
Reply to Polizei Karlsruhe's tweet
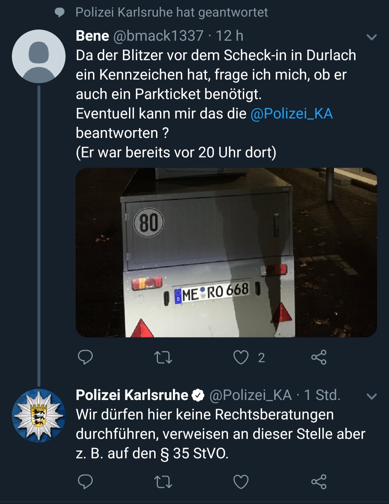coord(85,482)
